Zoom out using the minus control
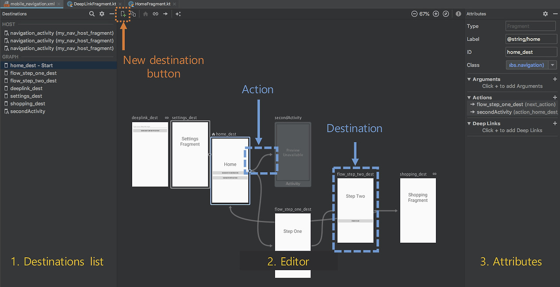 tap(414, 14)
